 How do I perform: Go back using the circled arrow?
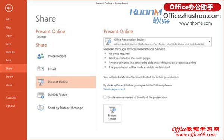[x=9, y=8]
